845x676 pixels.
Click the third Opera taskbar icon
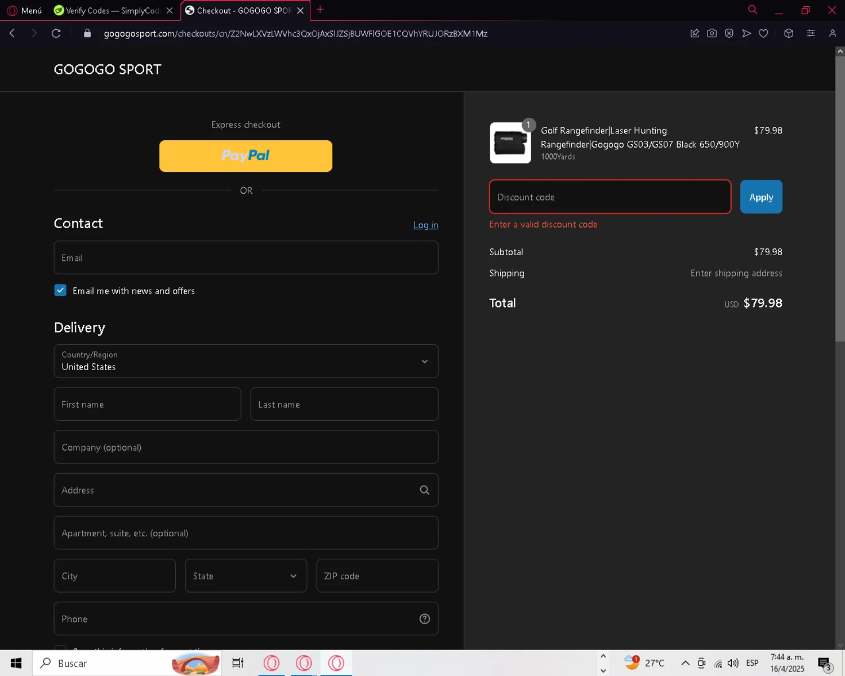coord(336,663)
